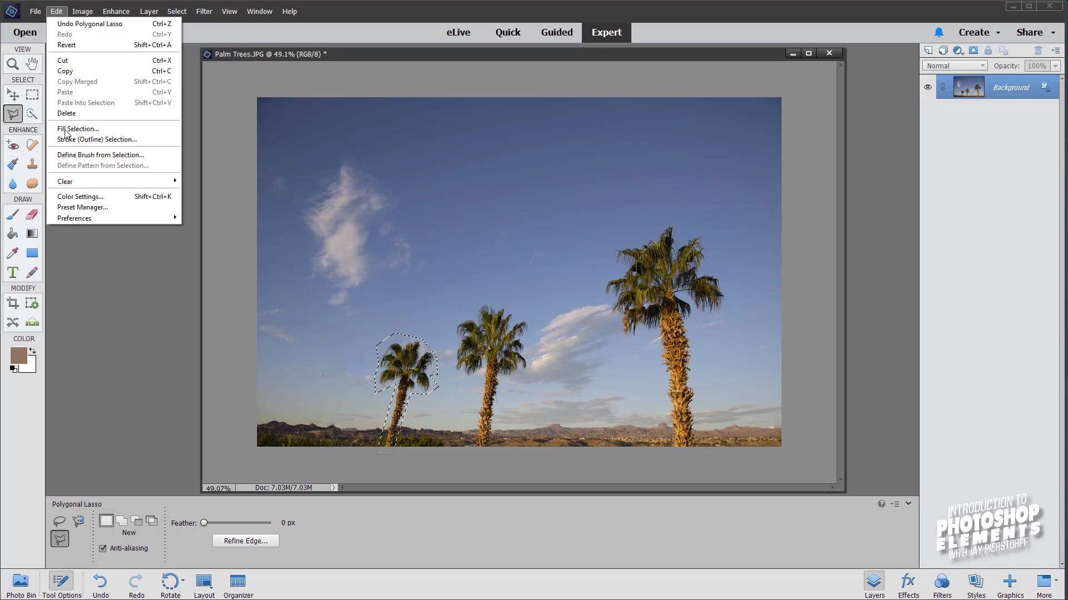This screenshot has width=1068, height=600.
Task: Select the Horizontal Type tool
Action: click(12, 272)
